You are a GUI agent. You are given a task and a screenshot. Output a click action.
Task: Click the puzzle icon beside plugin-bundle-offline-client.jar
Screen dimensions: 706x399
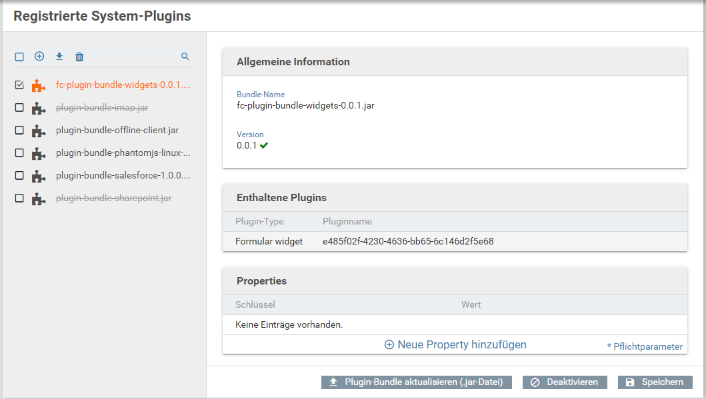(x=39, y=131)
